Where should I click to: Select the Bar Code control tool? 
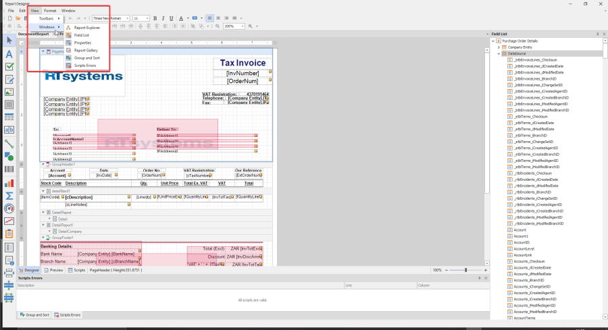[9, 169]
